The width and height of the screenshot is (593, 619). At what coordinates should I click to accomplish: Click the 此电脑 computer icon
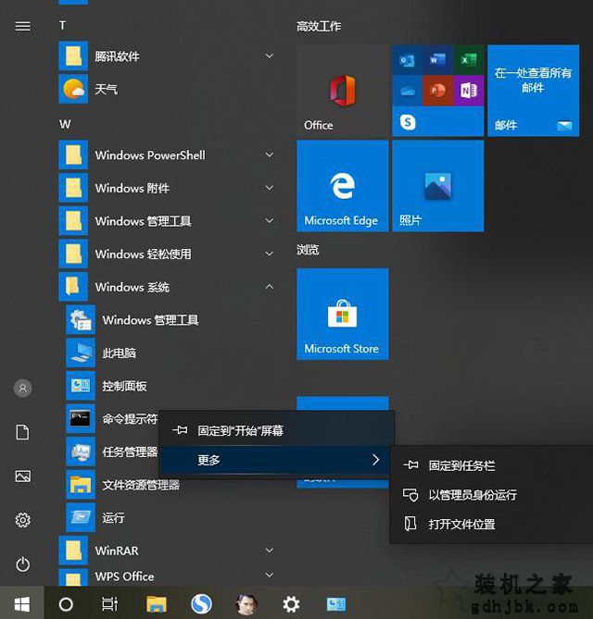(x=81, y=353)
